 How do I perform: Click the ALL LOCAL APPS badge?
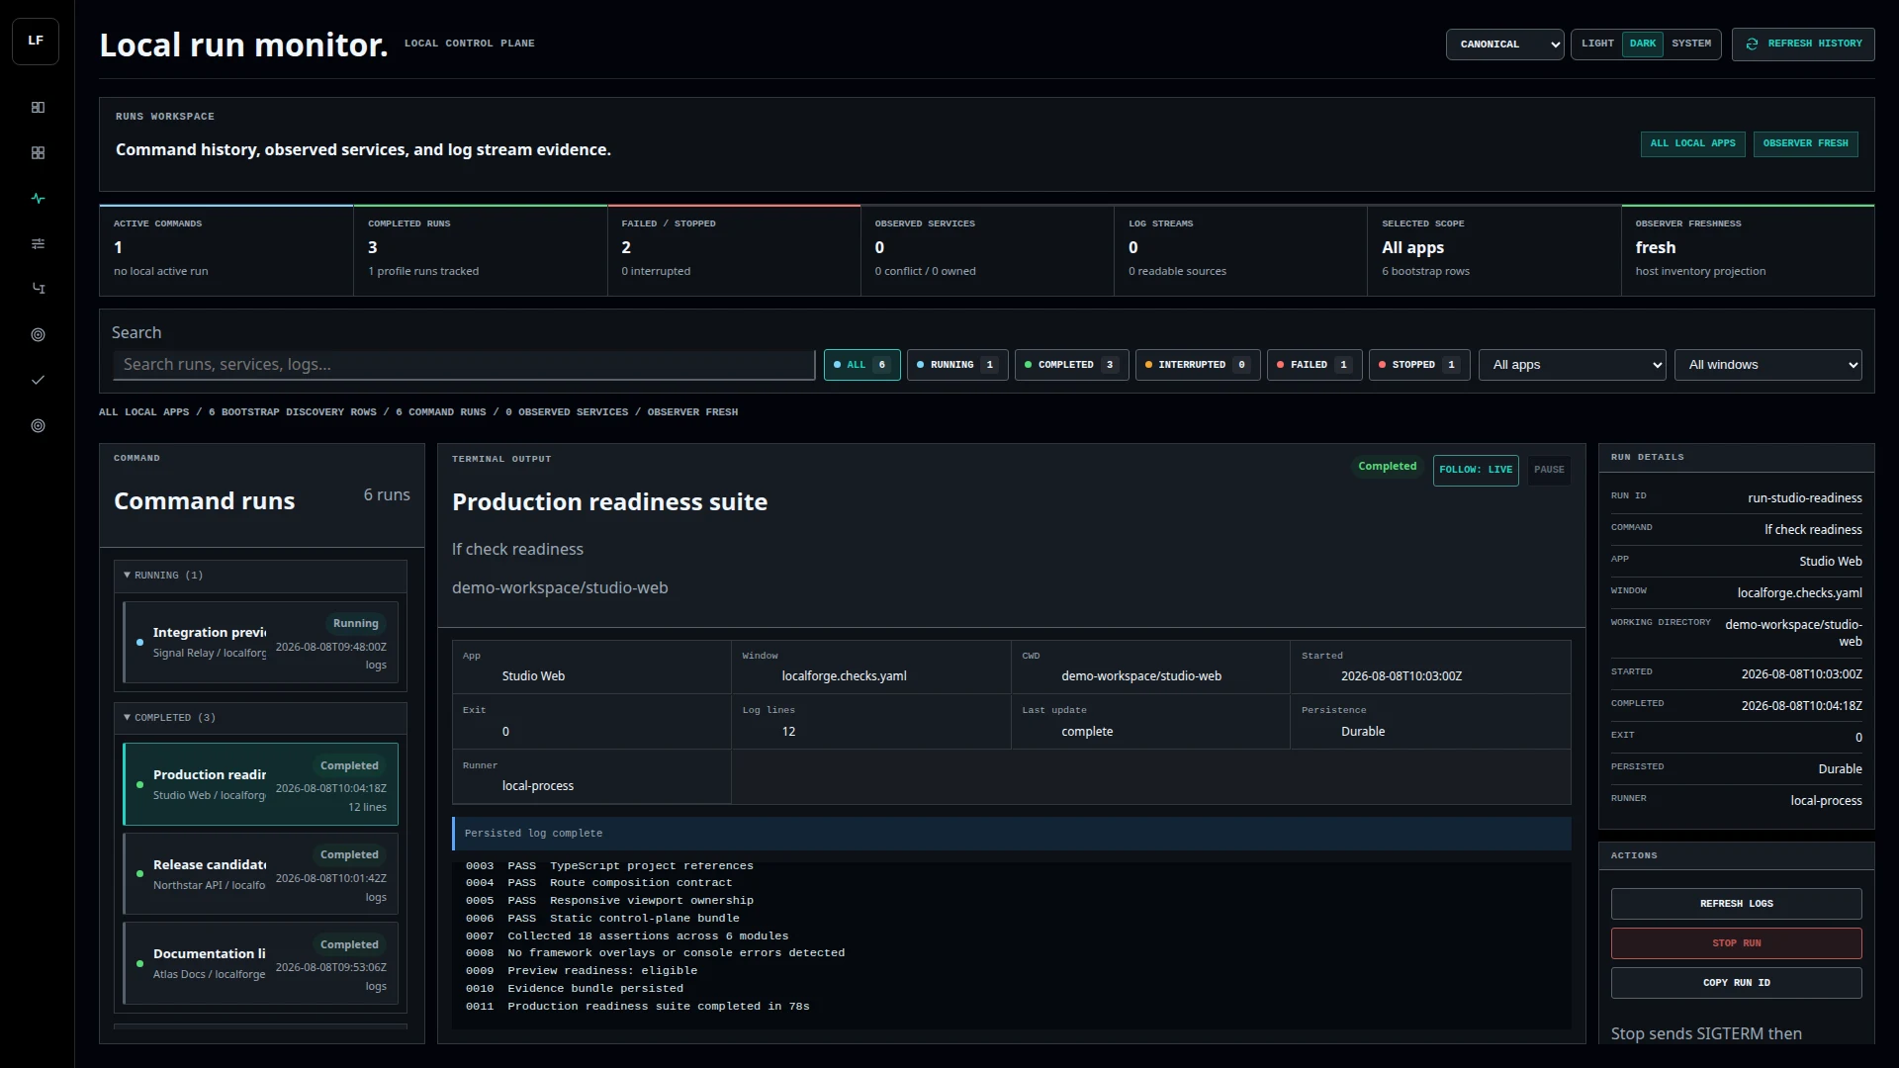tap(1692, 143)
